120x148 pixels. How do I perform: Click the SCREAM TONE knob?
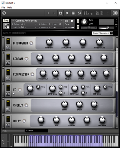pyautogui.click(x=40, y=58)
